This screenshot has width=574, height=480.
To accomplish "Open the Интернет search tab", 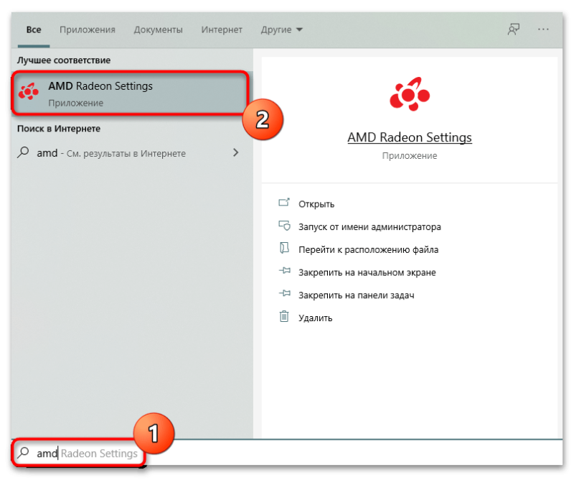I will click(222, 29).
